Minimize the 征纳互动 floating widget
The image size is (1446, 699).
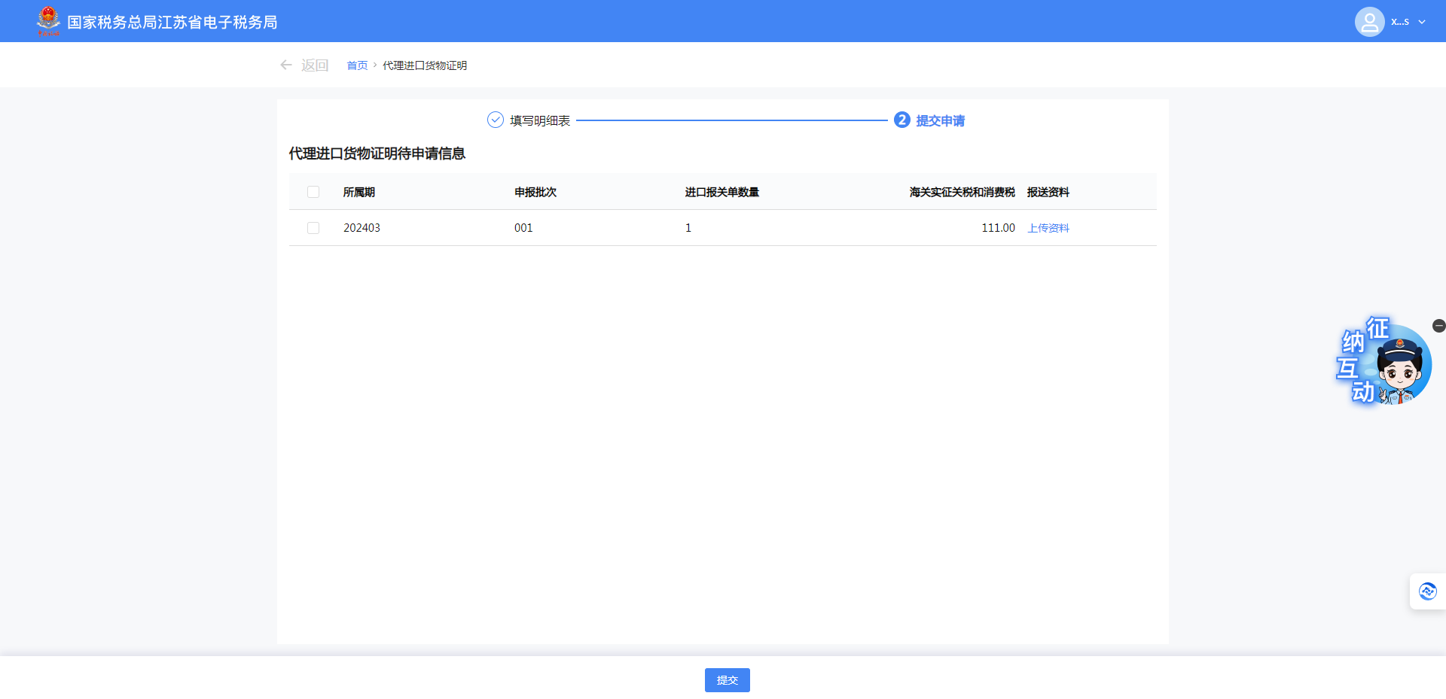pos(1438,326)
